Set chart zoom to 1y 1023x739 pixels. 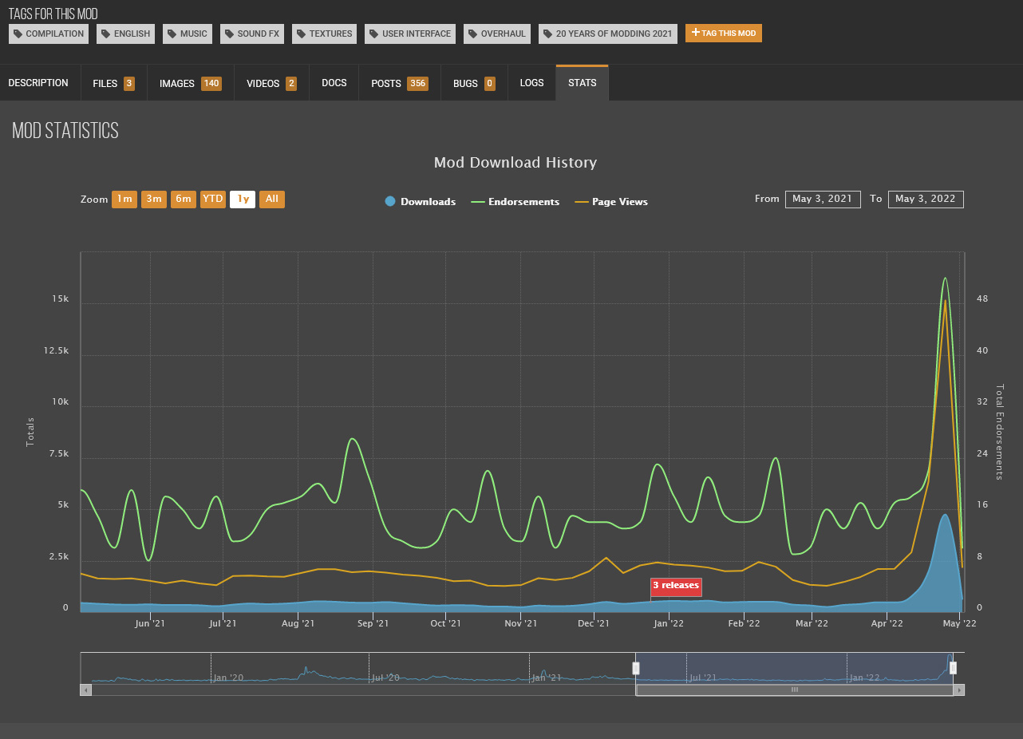coord(243,200)
